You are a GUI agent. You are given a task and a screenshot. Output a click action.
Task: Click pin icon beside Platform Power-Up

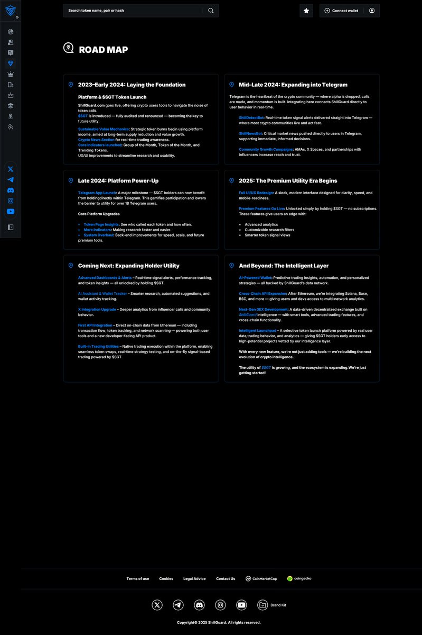tap(71, 180)
